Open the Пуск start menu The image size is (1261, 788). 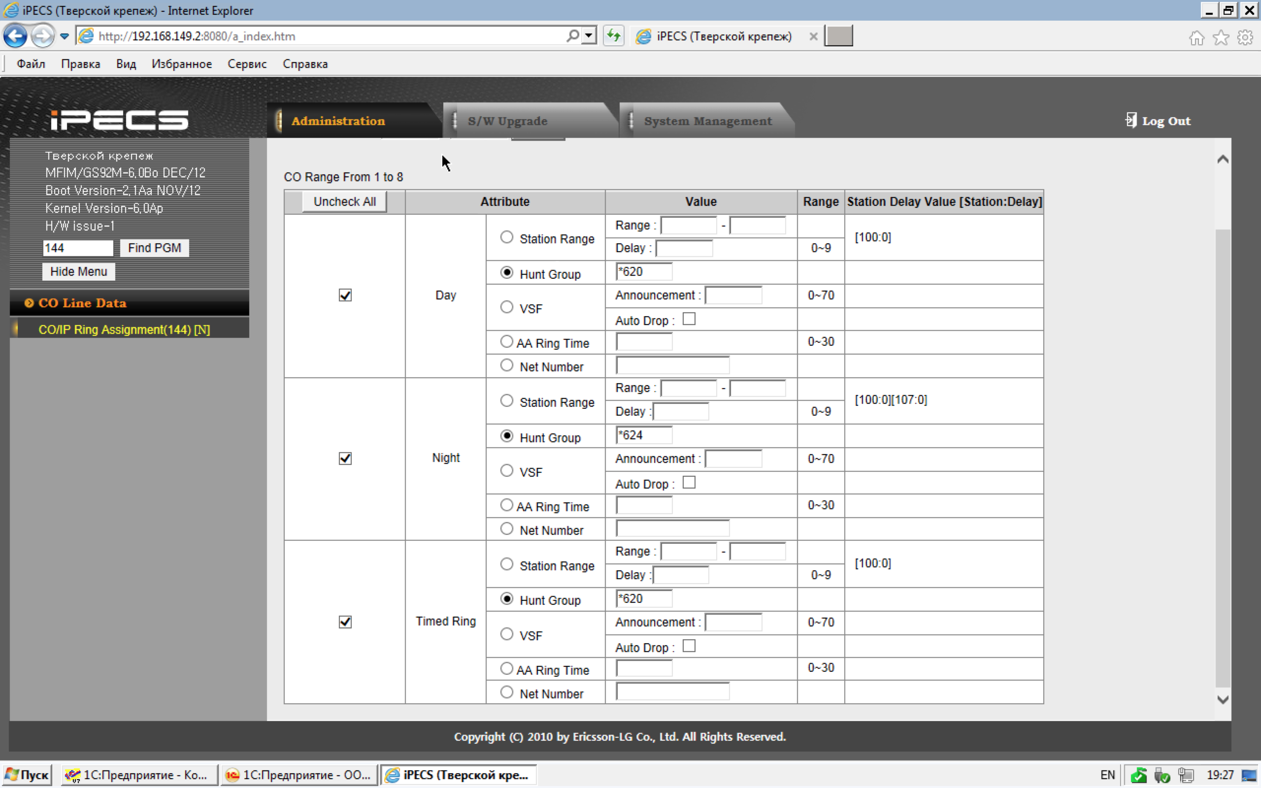pyautogui.click(x=27, y=775)
